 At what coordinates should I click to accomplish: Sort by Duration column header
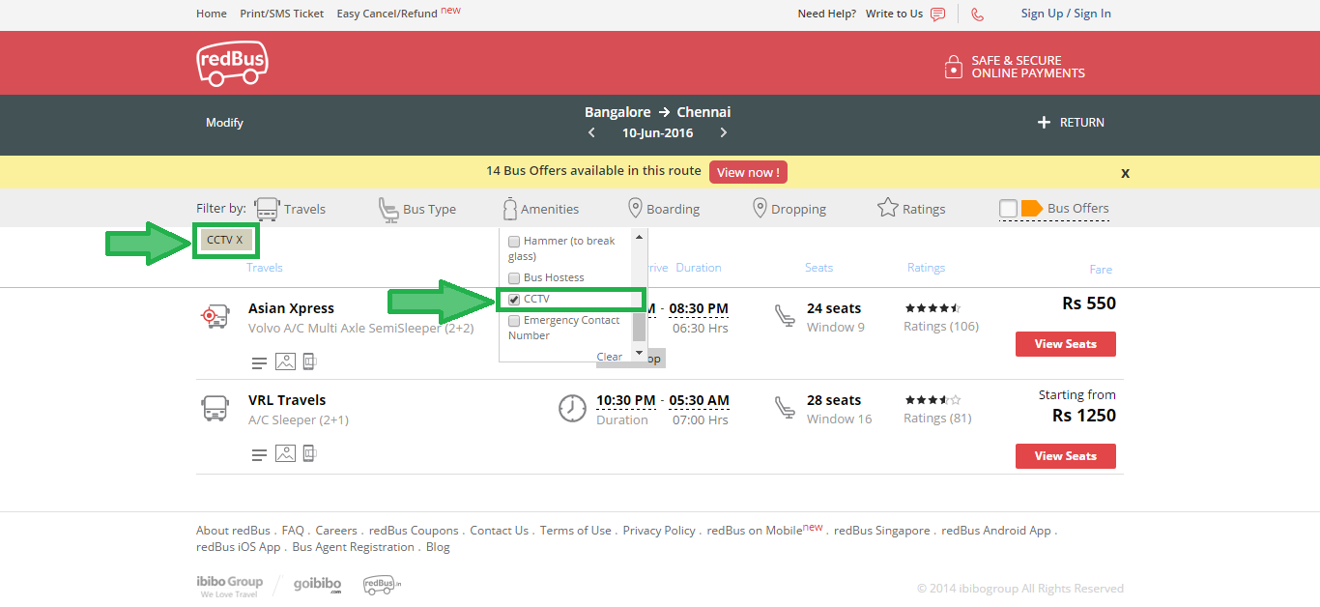click(699, 268)
